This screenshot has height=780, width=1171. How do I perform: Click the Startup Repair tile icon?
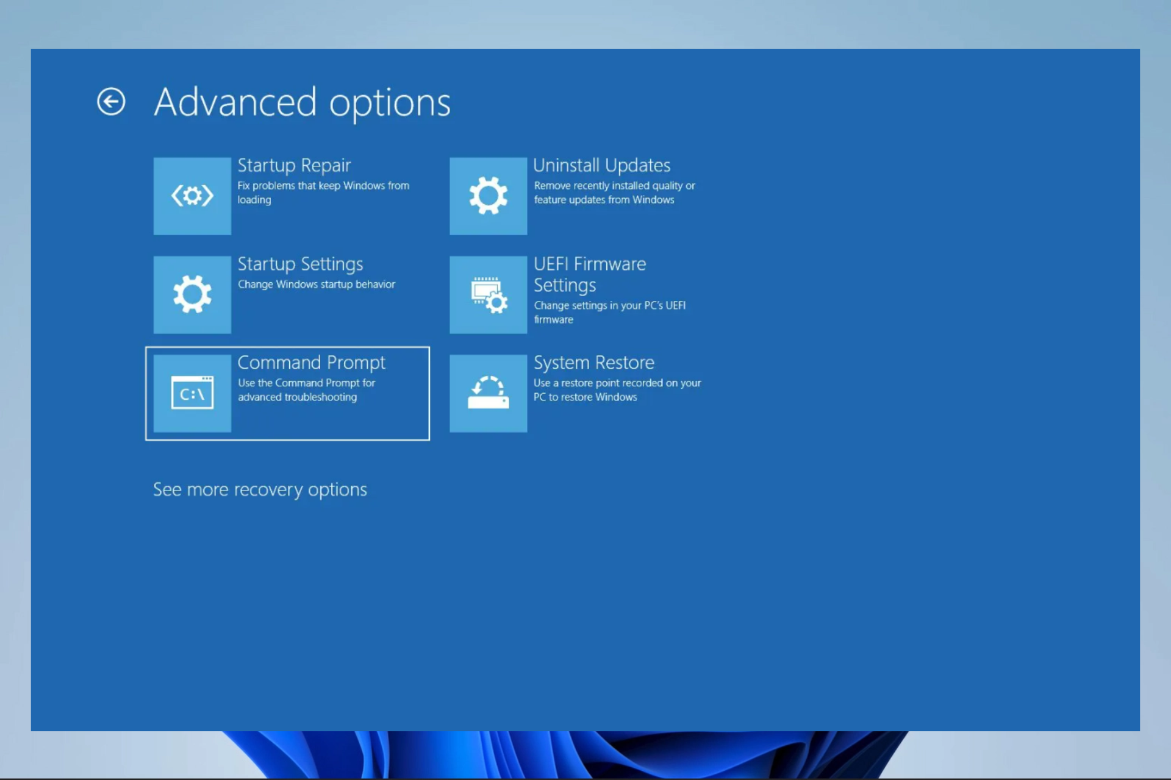pyautogui.click(x=192, y=196)
